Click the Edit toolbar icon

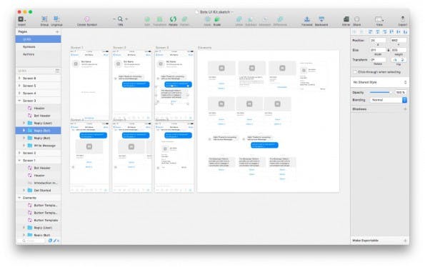pos(147,19)
